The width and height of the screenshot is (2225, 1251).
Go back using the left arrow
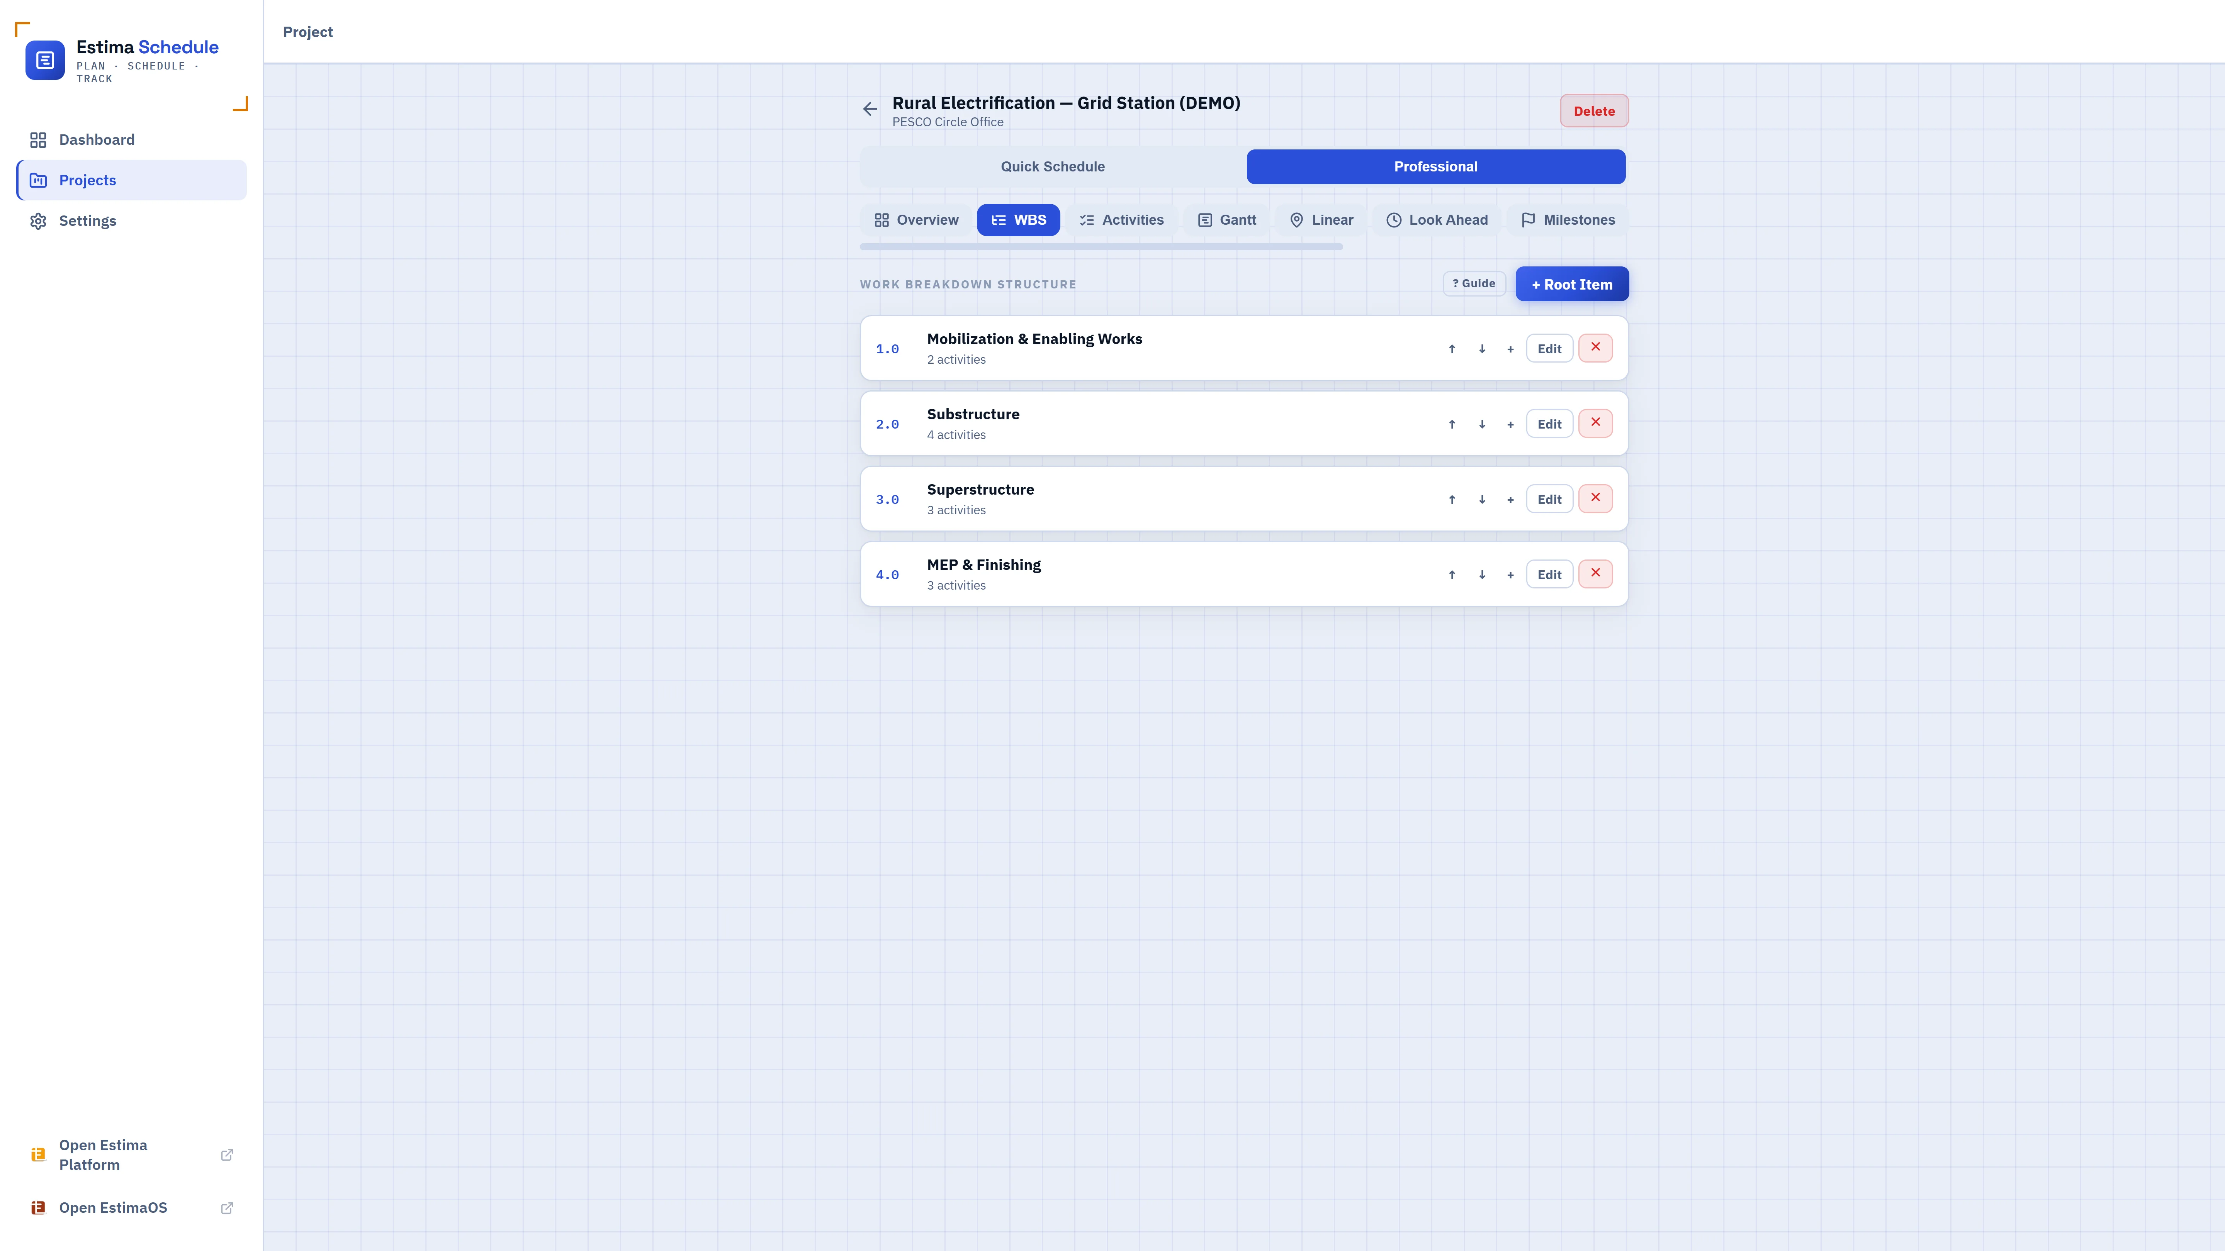click(x=870, y=109)
